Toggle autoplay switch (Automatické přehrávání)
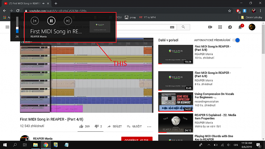Image resolution: width=265 pixels, height=149 pixels. pyautogui.click(x=236, y=40)
